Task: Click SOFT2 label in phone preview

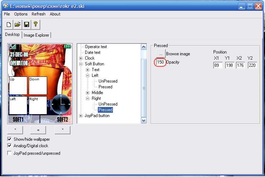Action: click(x=62, y=120)
